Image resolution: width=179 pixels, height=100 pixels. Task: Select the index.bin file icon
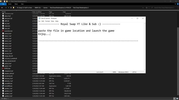coord(3,26)
